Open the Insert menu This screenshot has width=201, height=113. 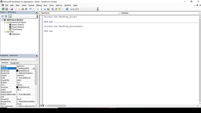coord(24,5)
